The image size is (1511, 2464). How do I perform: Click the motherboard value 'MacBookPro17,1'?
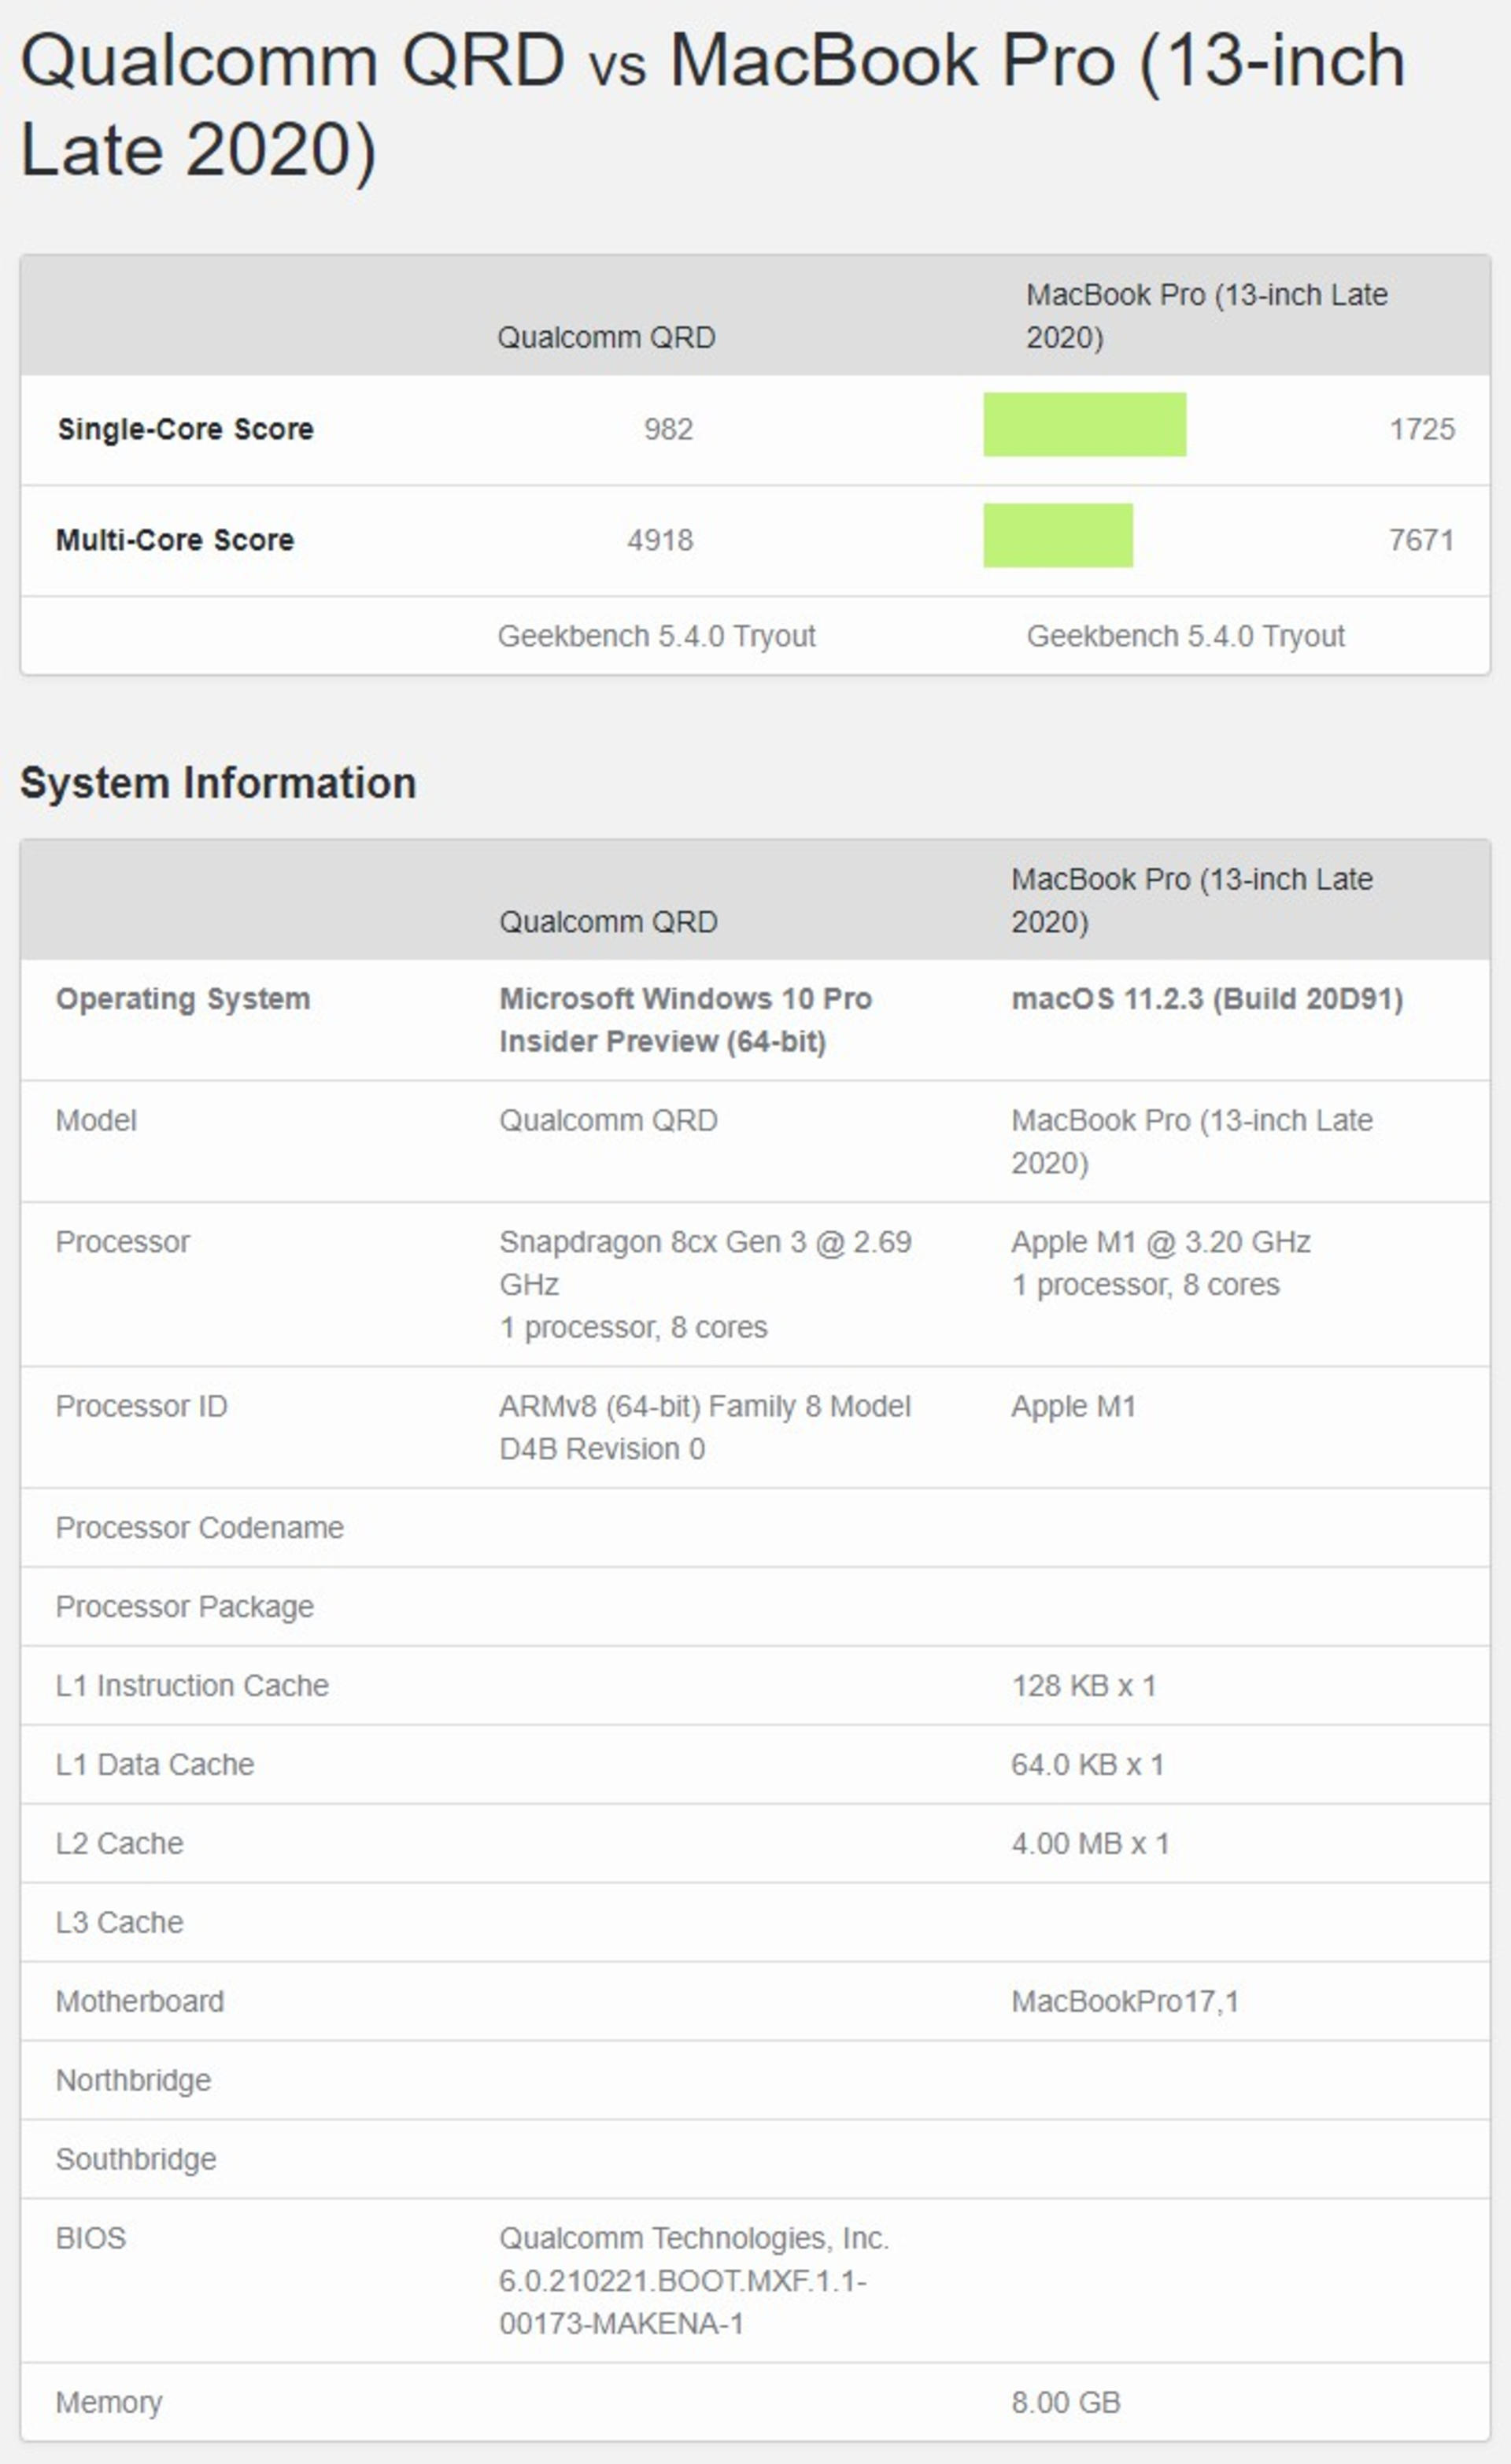point(1125,2002)
